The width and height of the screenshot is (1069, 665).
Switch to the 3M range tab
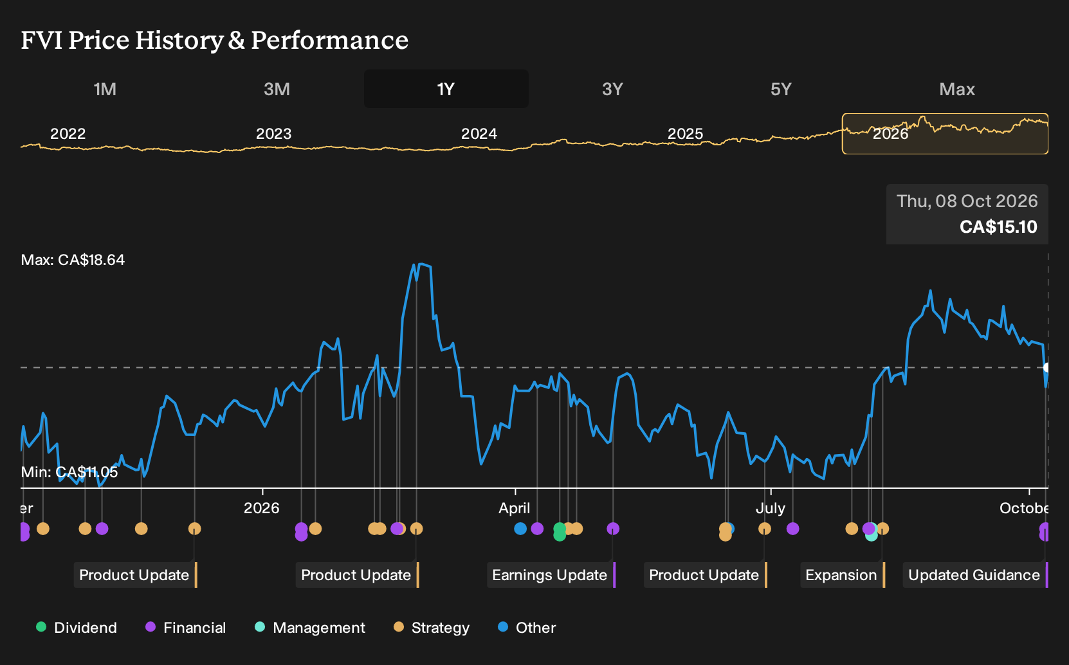(x=277, y=89)
